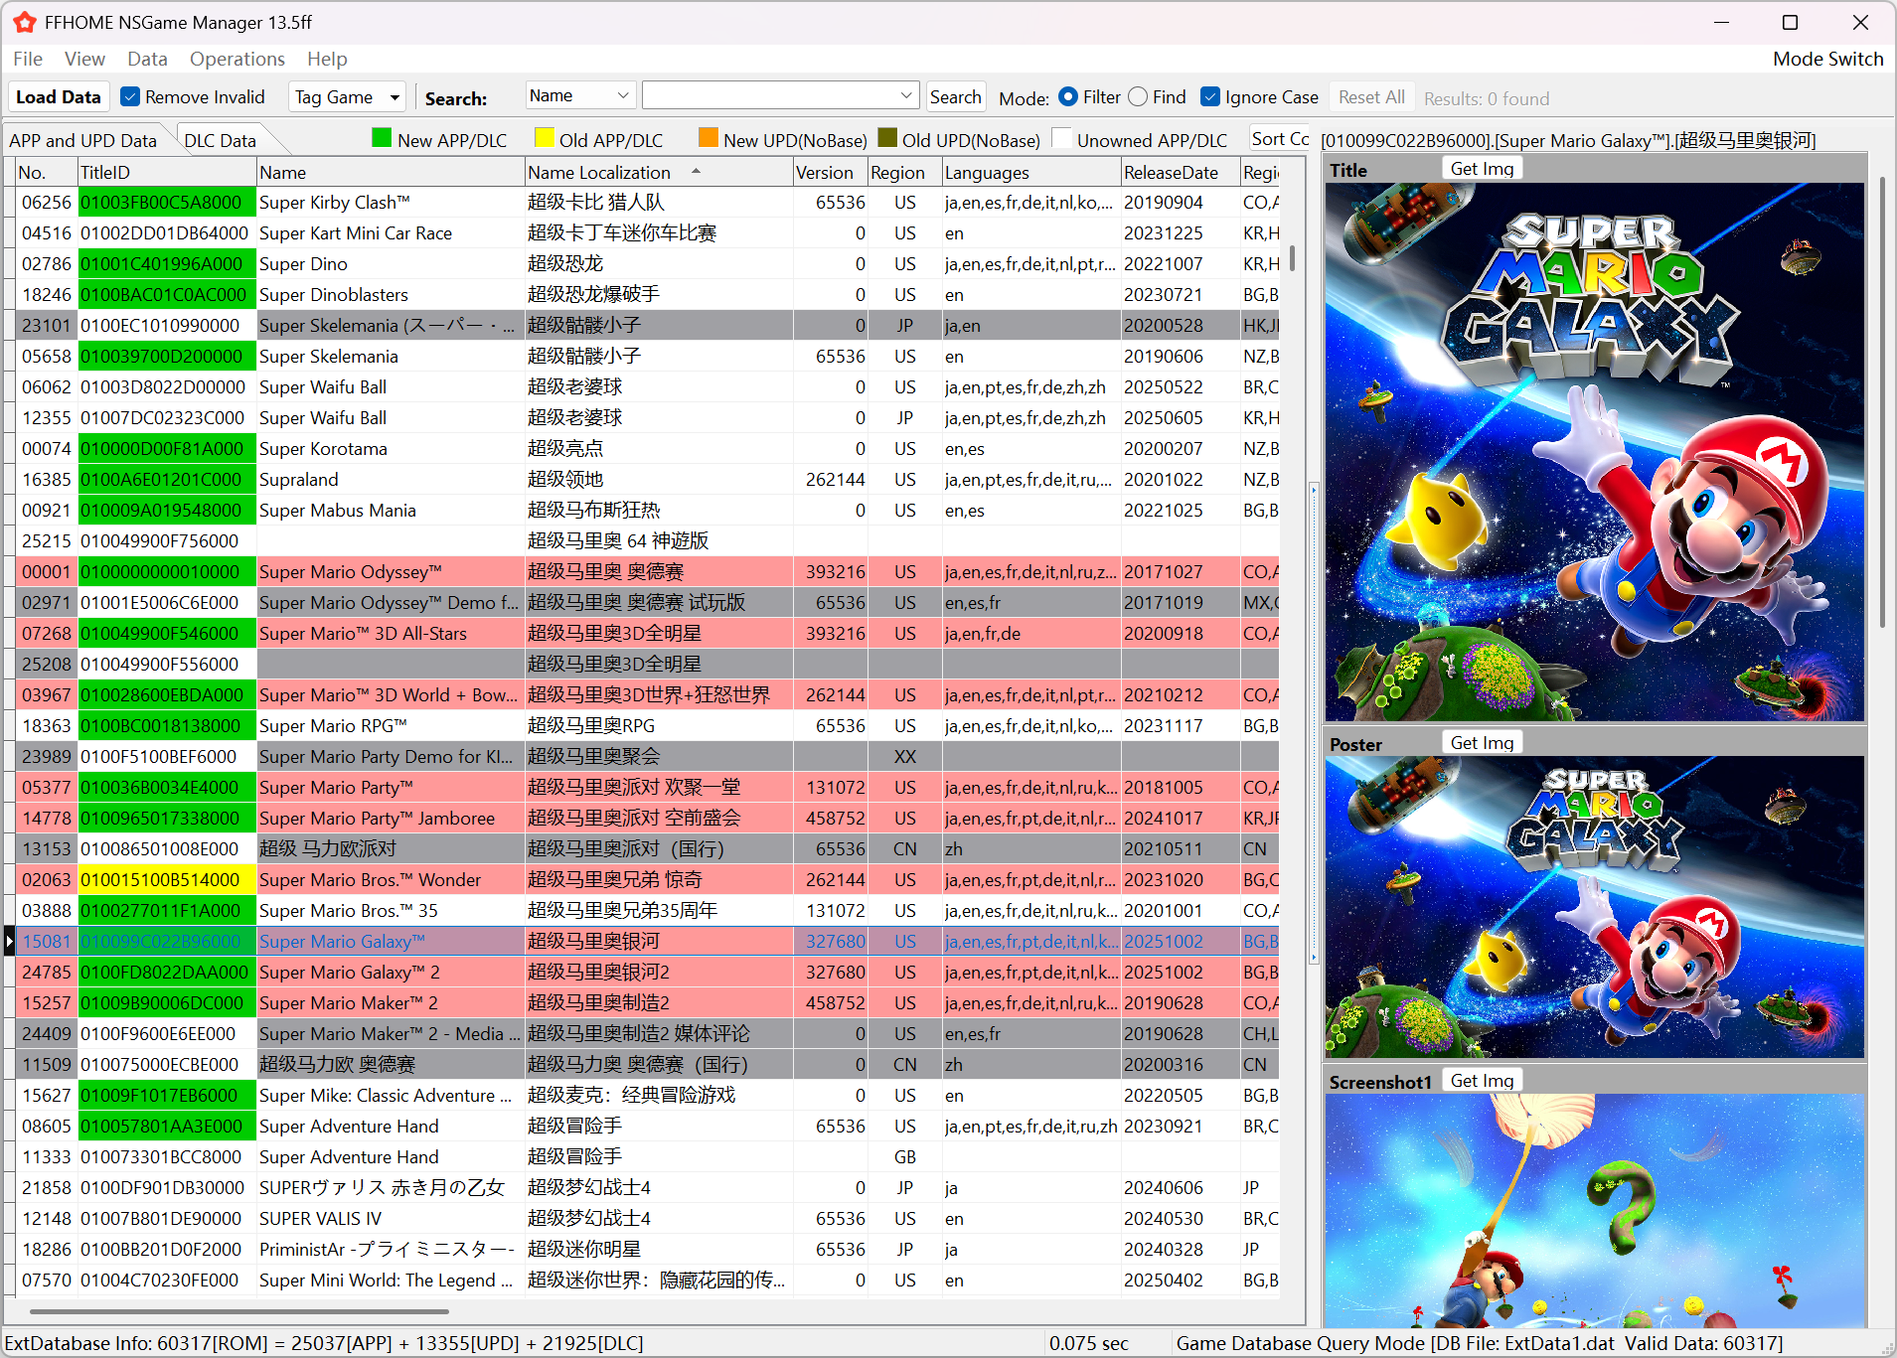Screen dimensions: 1897x1358
Task: Click the orange New UPD(NoBase) color swatch
Action: (709, 138)
